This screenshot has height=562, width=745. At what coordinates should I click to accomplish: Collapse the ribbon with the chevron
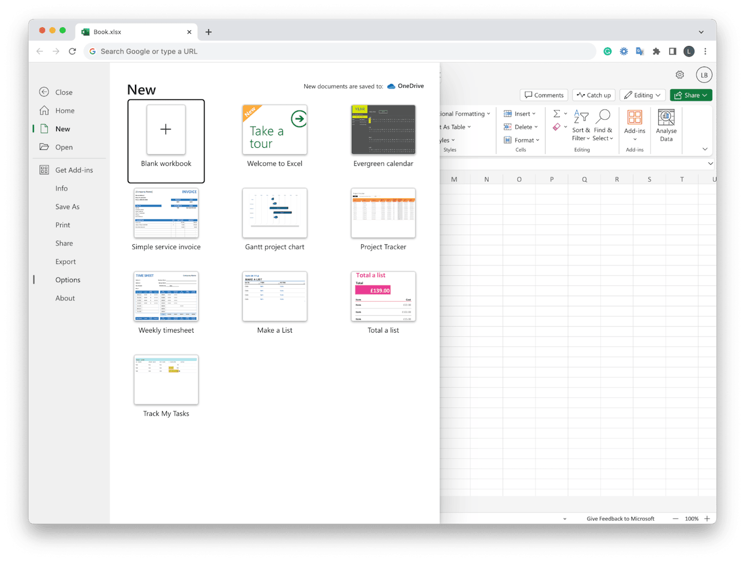pos(704,149)
